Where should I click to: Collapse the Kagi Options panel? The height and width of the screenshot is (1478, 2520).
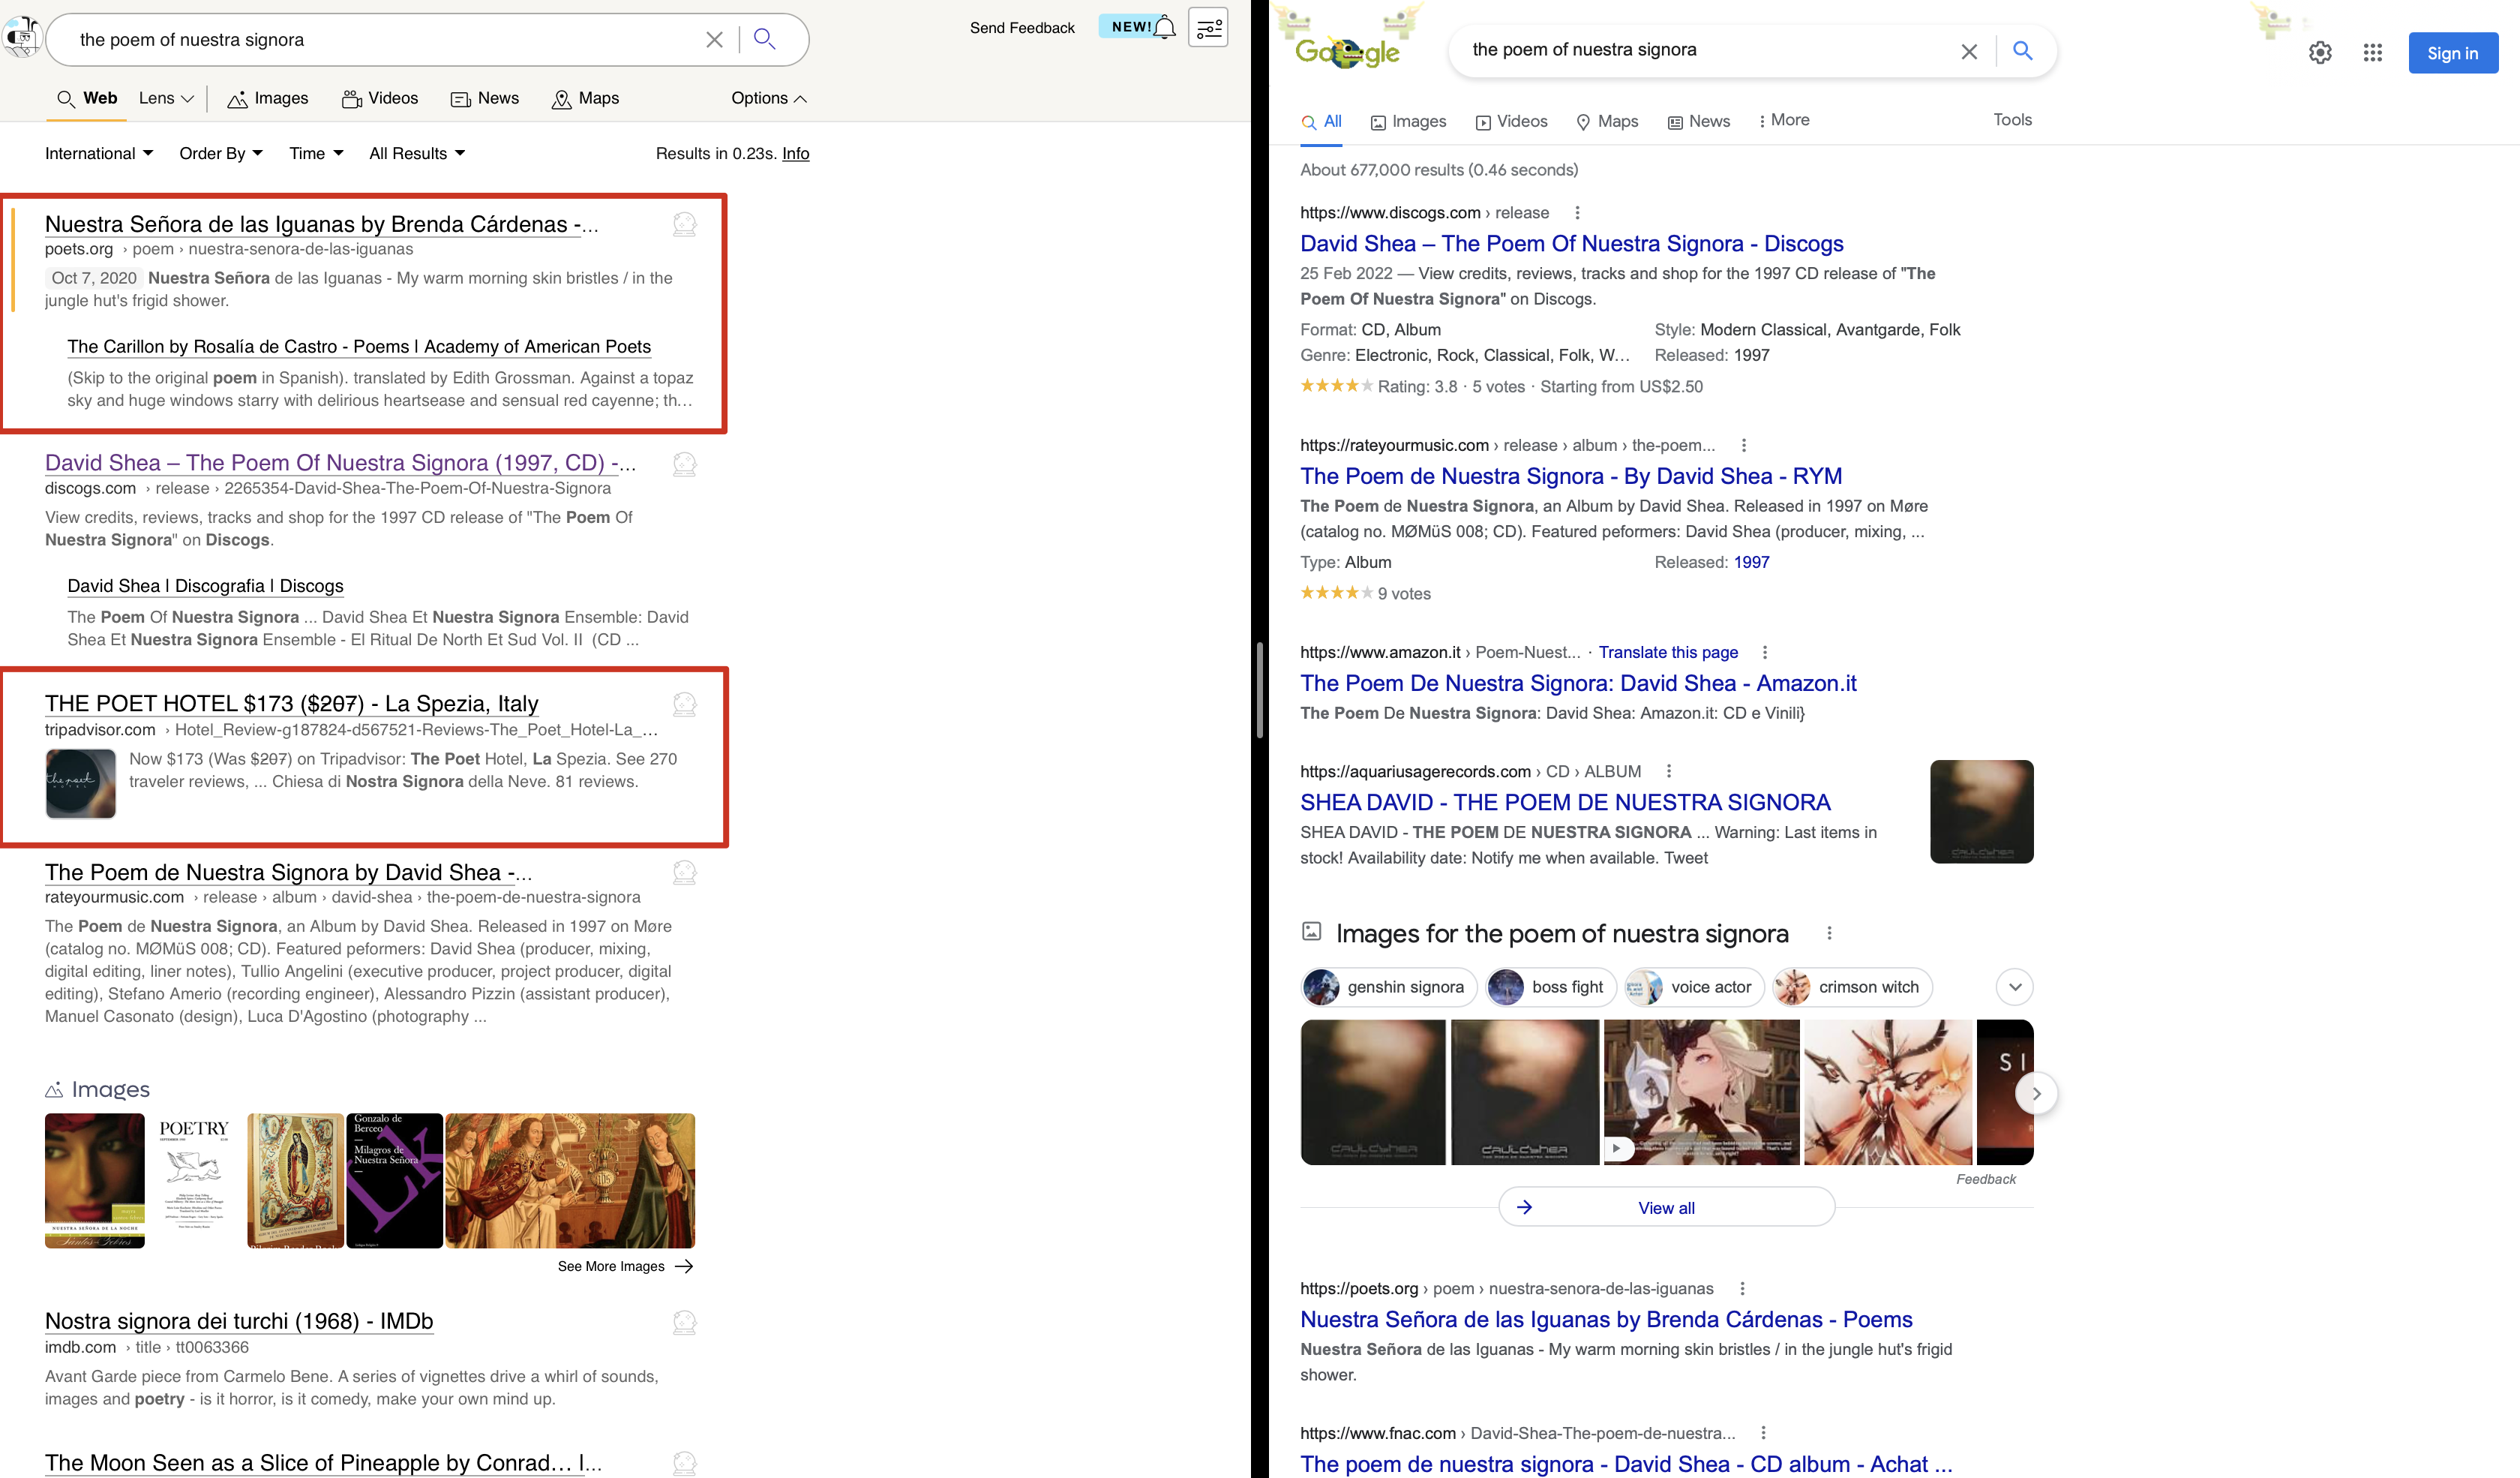click(768, 98)
